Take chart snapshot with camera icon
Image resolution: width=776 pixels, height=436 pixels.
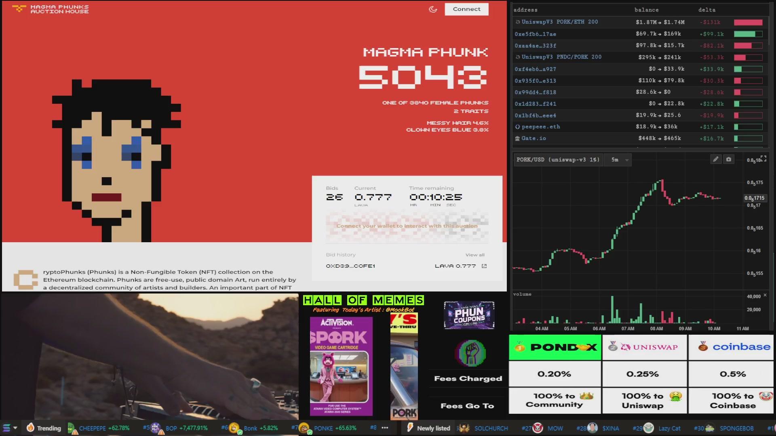728,159
